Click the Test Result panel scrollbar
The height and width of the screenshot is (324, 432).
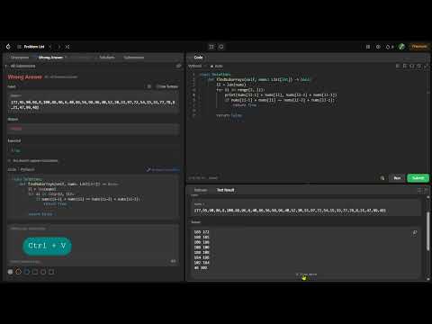[x=428, y=231]
